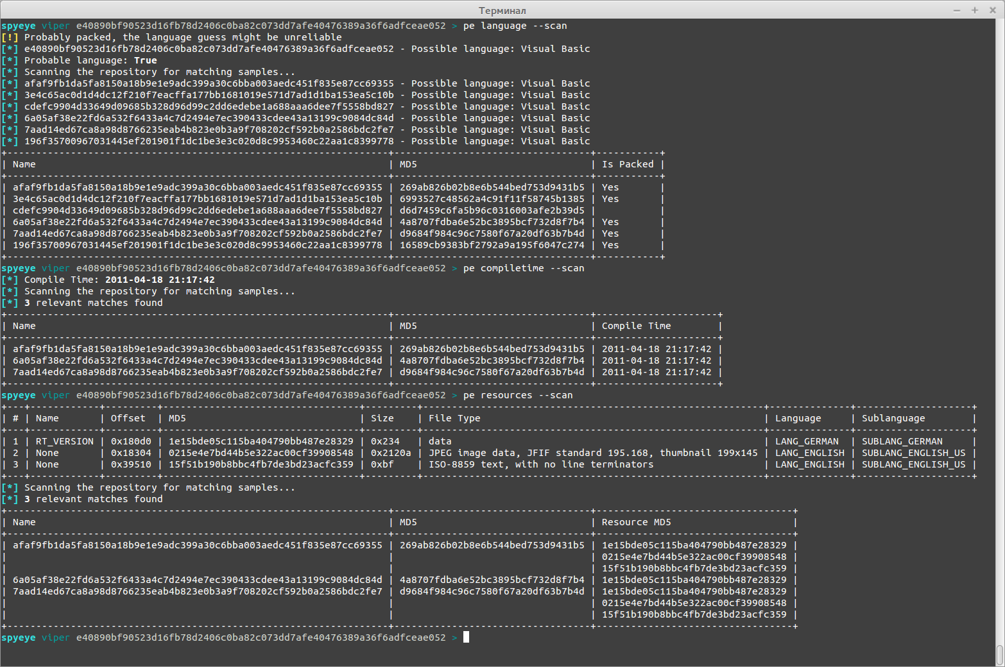This screenshot has width=1005, height=667.
Task: Click the yellow [!] warning marker
Action: [10, 37]
